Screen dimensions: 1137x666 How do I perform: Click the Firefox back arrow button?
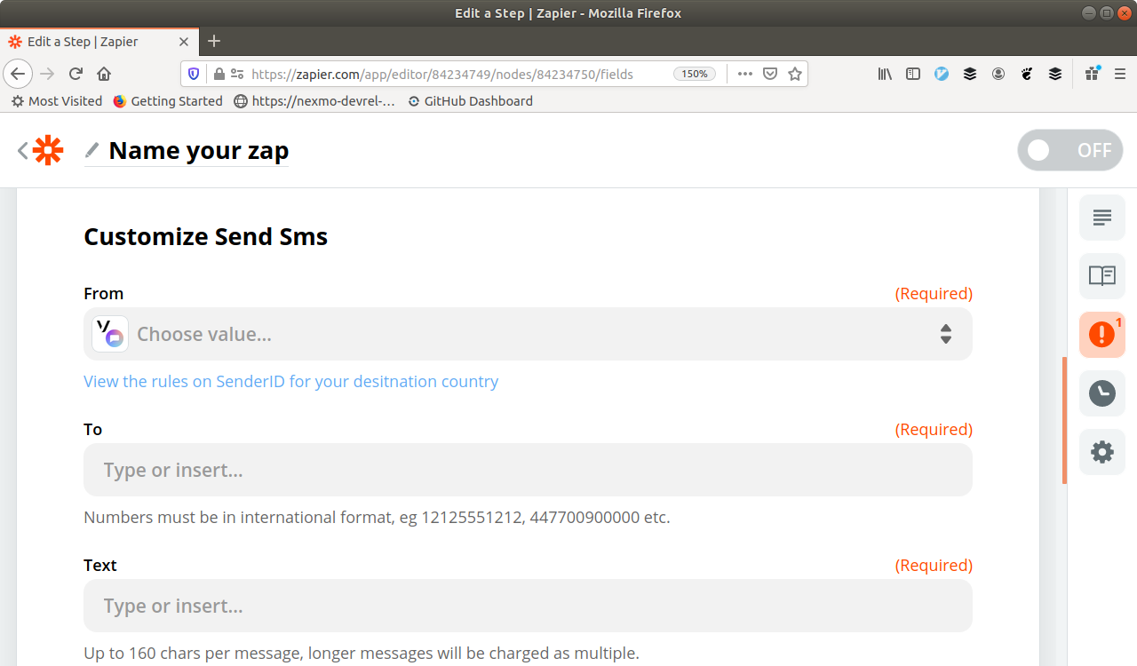pos(18,74)
